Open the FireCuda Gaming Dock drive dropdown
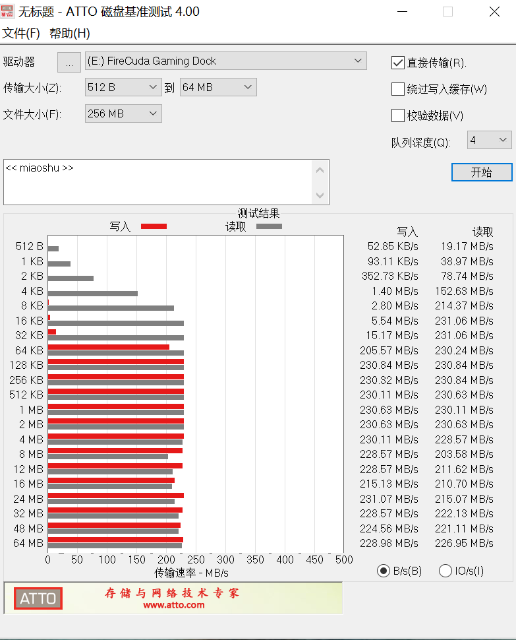 [x=225, y=61]
